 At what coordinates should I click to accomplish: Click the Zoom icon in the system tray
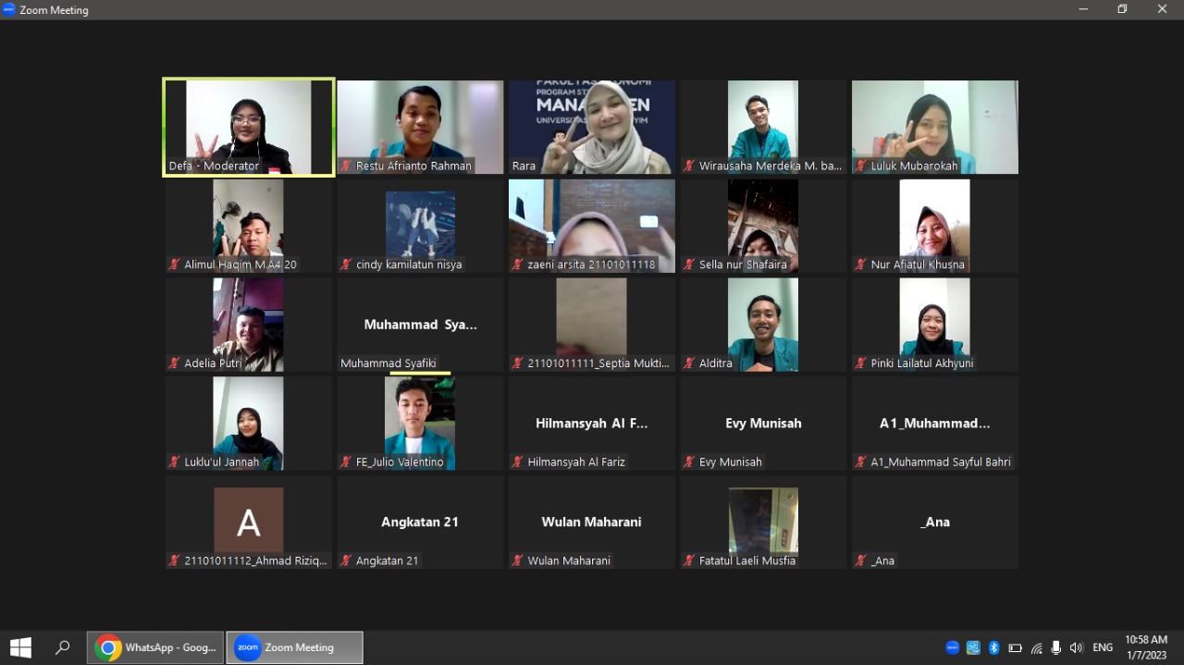point(953,647)
